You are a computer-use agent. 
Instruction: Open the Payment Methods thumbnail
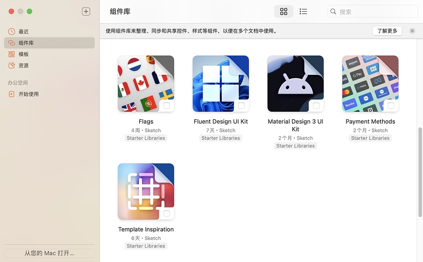pyautogui.click(x=370, y=84)
